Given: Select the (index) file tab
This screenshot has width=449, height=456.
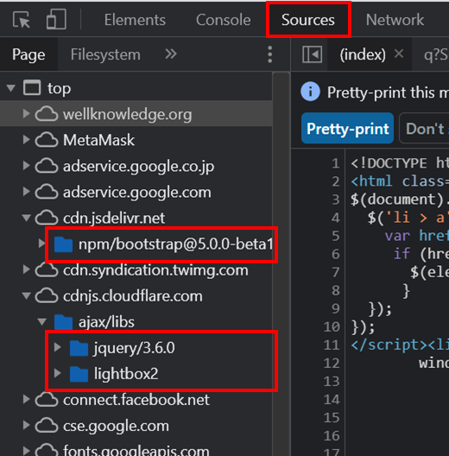Looking at the screenshot, I should (x=363, y=54).
